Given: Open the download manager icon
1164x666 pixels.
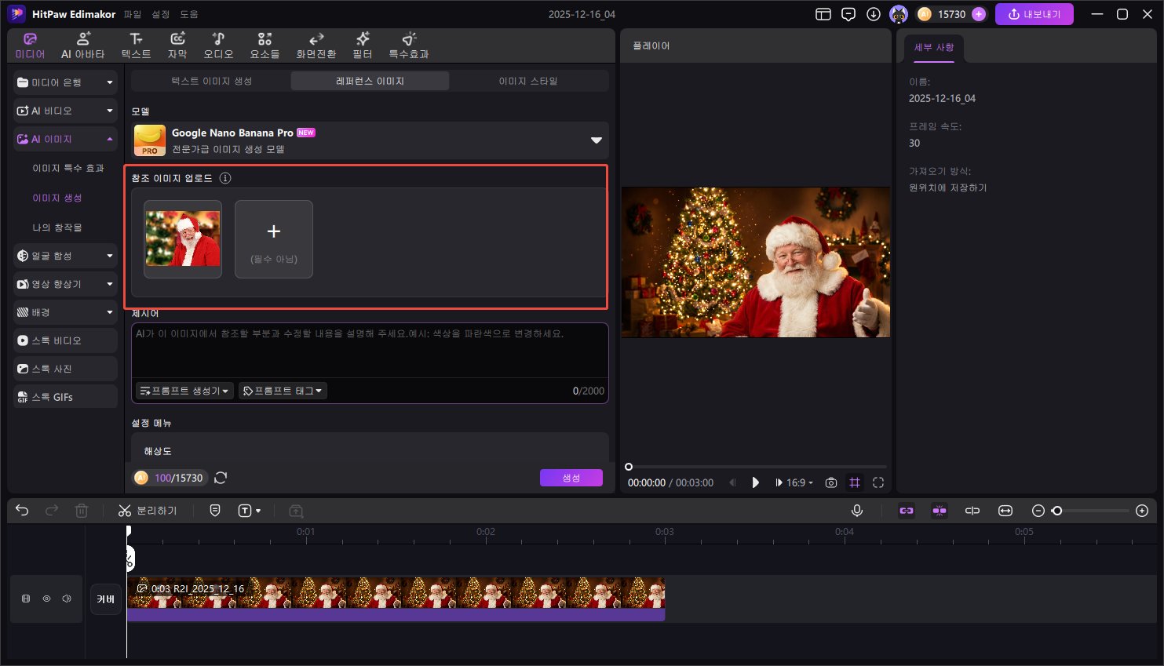Looking at the screenshot, I should click(873, 14).
